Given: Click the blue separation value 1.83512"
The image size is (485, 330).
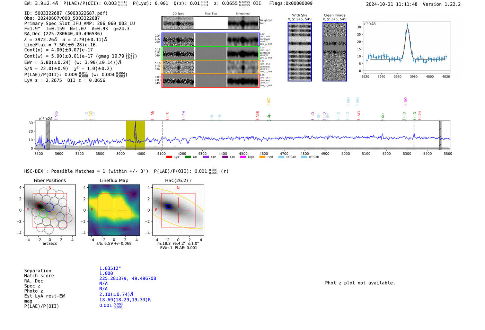Looking at the screenshot, I should coord(110,268).
